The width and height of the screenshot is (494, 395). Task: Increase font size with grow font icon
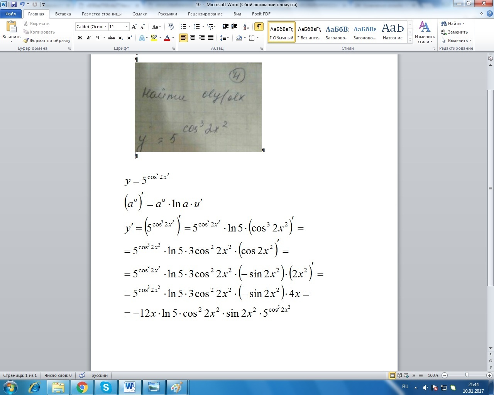(134, 27)
